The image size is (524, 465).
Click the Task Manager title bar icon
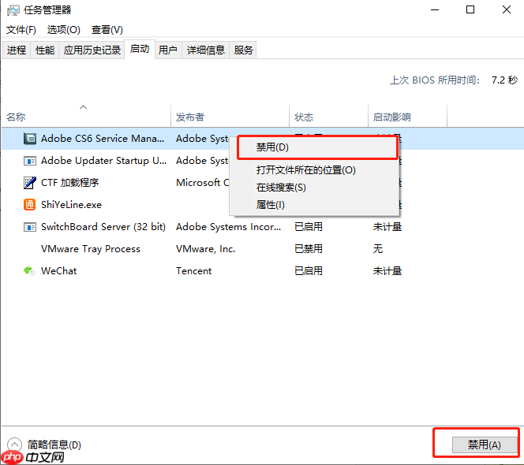(13, 10)
